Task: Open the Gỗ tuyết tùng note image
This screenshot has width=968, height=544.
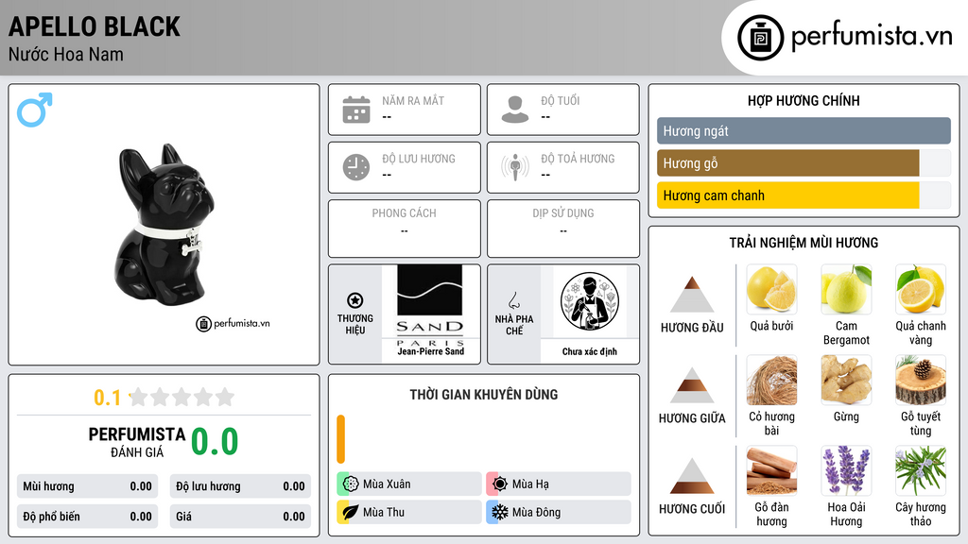Action: (921, 380)
